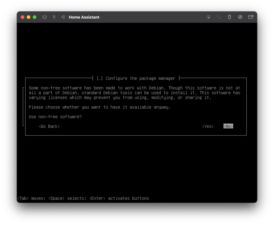Close the Home Assistant VM window
Image resolution: width=274 pixels, height=225 pixels.
coord(22,17)
